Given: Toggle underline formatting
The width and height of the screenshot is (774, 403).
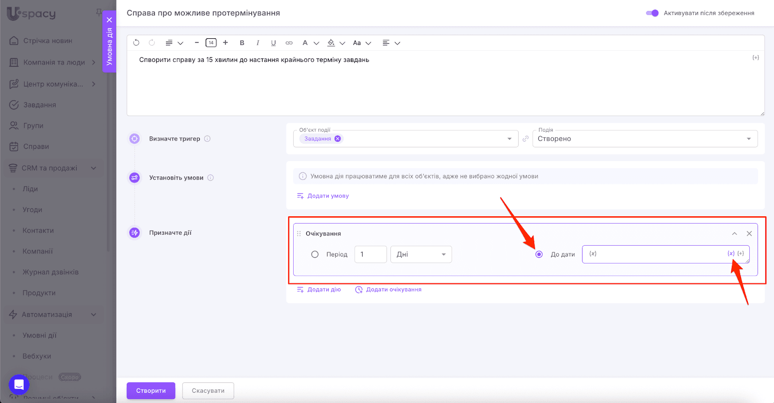Looking at the screenshot, I should click(273, 43).
